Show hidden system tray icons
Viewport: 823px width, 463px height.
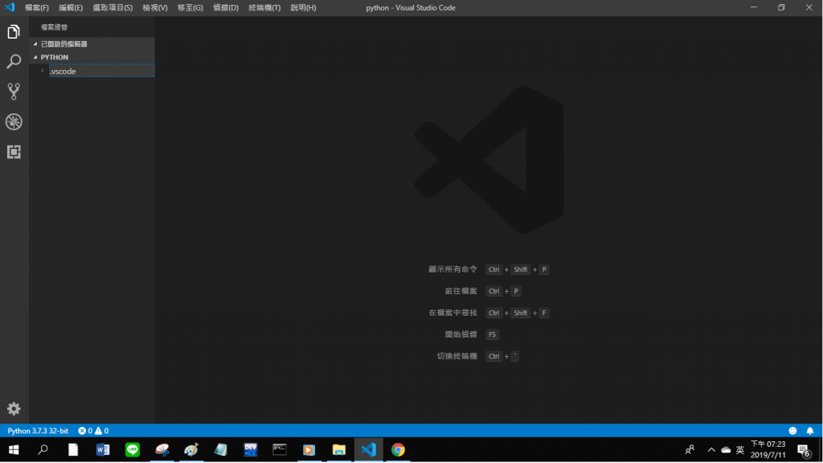[x=711, y=450]
